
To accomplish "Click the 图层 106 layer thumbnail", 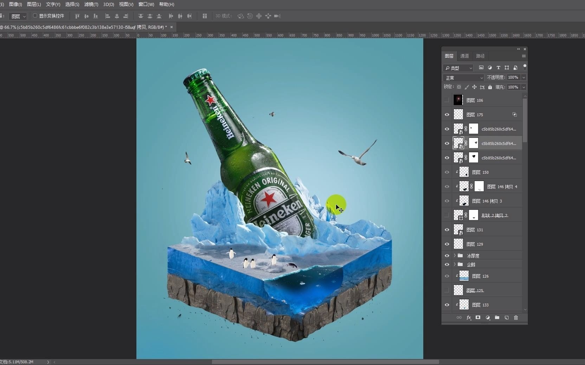I will click(458, 100).
